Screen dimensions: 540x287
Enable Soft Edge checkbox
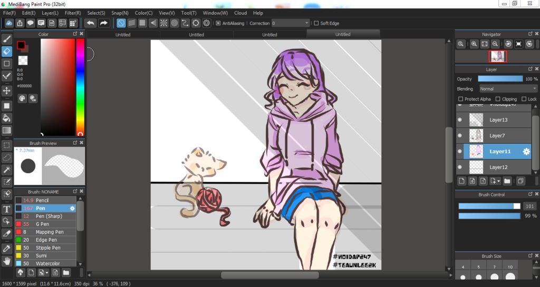point(316,23)
